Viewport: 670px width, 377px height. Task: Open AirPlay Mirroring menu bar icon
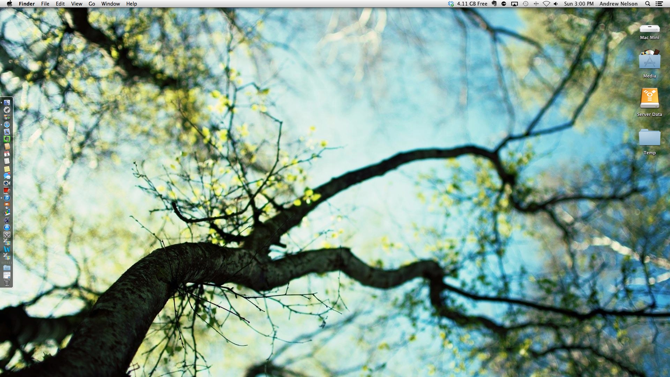coord(514,4)
